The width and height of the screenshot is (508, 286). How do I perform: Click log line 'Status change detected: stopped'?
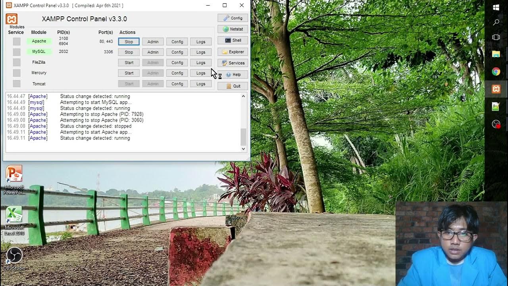pyautogui.click(x=96, y=126)
